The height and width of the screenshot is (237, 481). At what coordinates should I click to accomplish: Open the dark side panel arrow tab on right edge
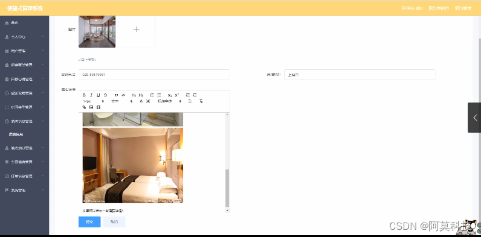click(x=474, y=118)
